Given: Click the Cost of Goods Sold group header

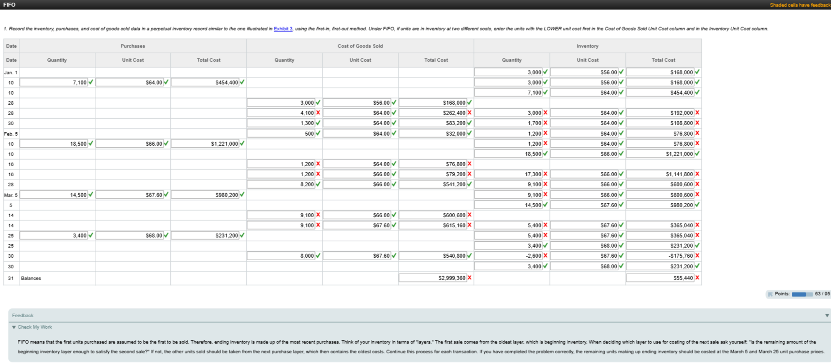Looking at the screenshot, I should 360,46.
